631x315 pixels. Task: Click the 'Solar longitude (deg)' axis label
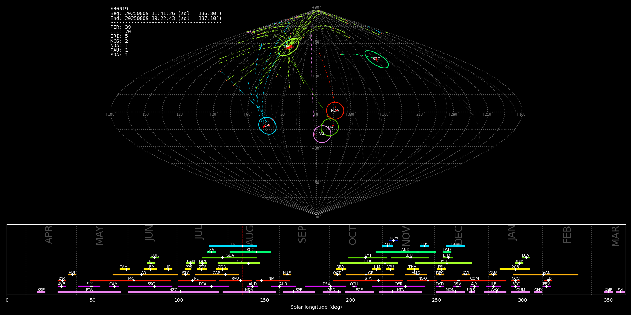(x=316, y=307)
